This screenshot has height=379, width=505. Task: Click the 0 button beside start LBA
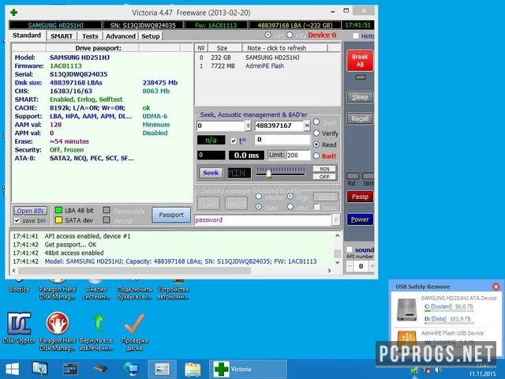(248, 126)
